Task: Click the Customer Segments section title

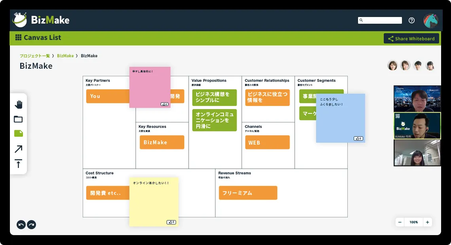Action: (x=316, y=81)
